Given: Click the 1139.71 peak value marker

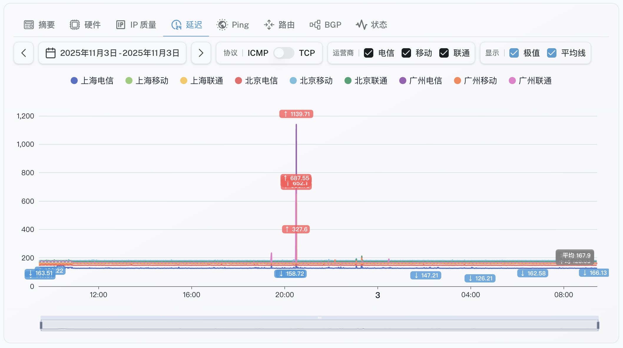Looking at the screenshot, I should (x=296, y=114).
